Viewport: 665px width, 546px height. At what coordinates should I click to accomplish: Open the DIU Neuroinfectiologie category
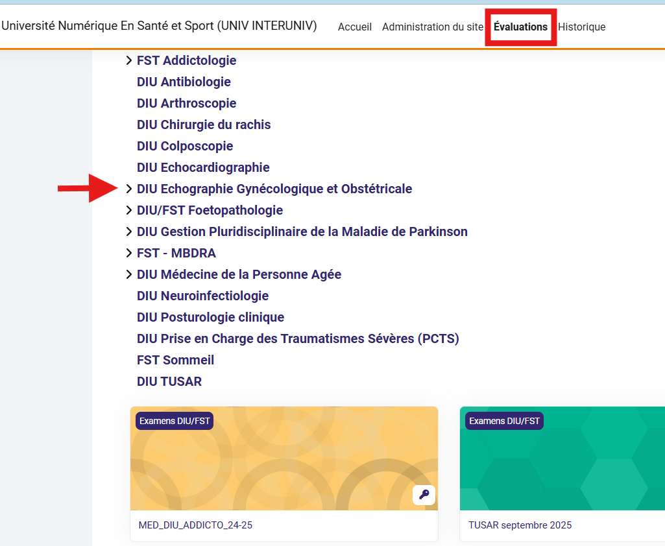(202, 296)
